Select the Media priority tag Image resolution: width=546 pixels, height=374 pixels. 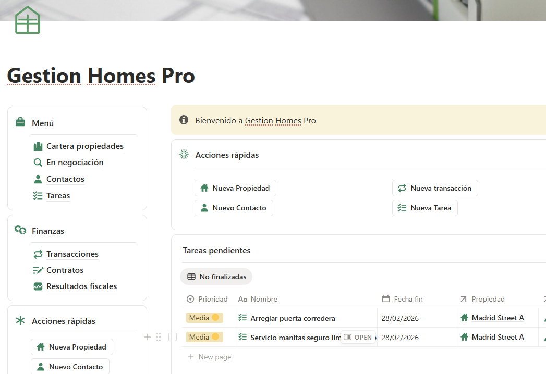coord(204,318)
